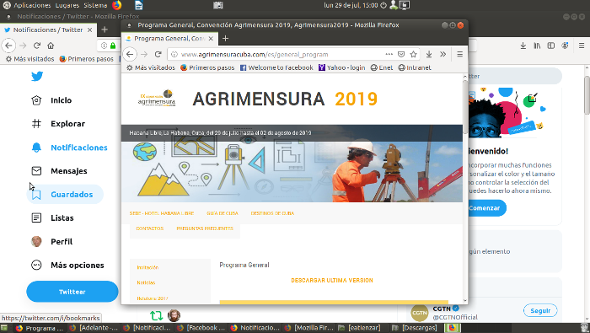Close the Programa General tab

coord(211,39)
